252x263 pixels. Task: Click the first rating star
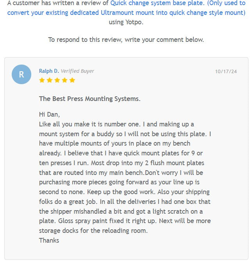pos(42,80)
